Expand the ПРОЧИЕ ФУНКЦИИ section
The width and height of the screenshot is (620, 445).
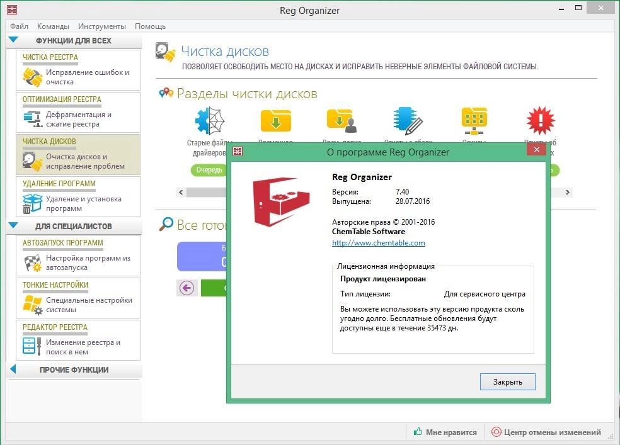pos(13,369)
